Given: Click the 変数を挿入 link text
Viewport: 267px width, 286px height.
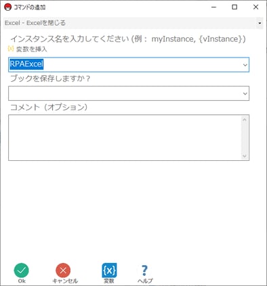Looking at the screenshot, I should point(32,49).
